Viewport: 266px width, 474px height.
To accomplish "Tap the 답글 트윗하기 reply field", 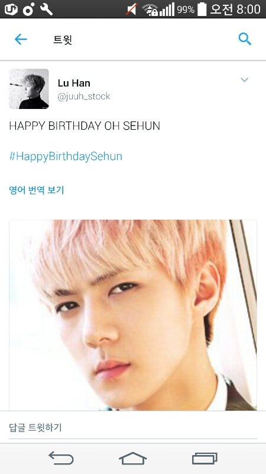I will 133,427.
